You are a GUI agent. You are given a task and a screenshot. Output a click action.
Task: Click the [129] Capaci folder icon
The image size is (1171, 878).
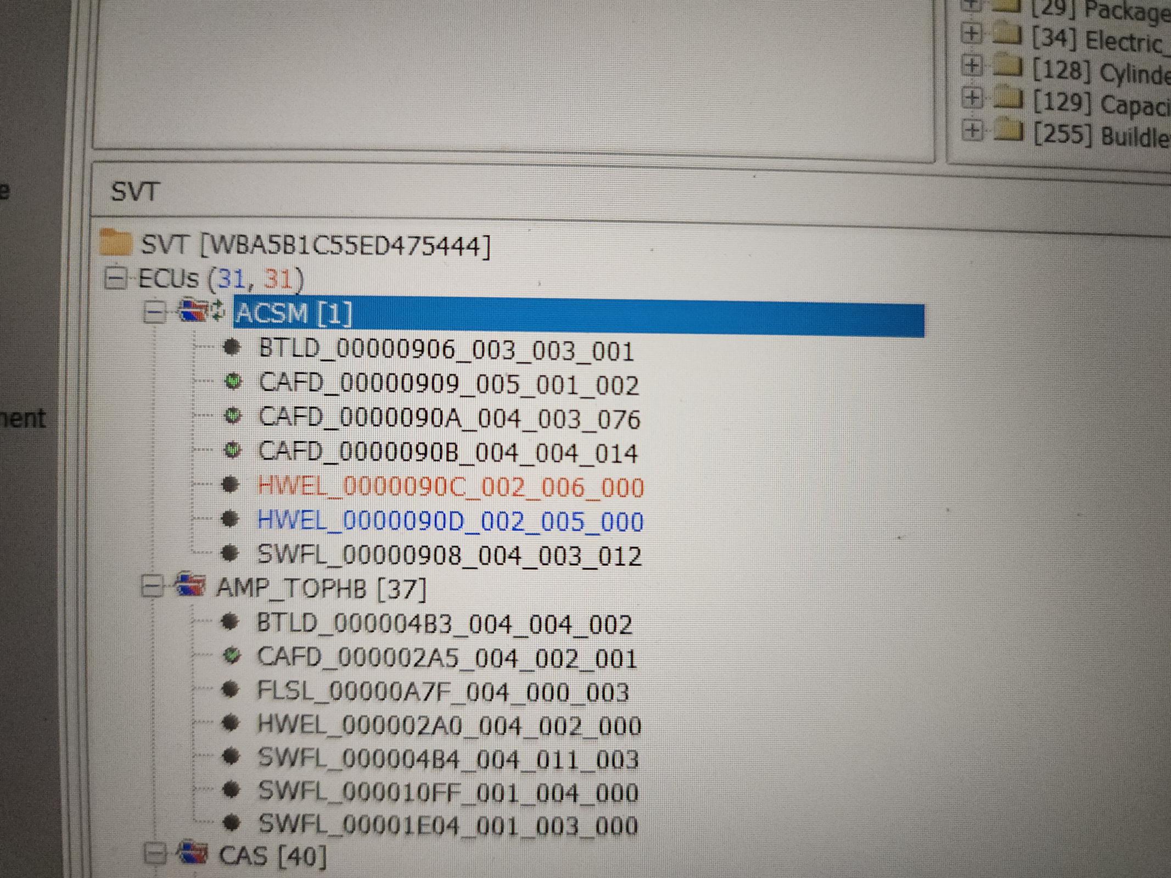point(1008,100)
